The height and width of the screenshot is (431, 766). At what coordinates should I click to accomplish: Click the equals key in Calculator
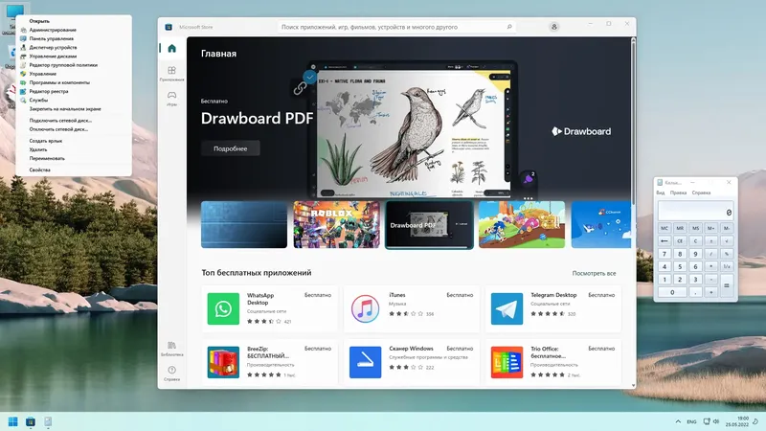click(727, 285)
